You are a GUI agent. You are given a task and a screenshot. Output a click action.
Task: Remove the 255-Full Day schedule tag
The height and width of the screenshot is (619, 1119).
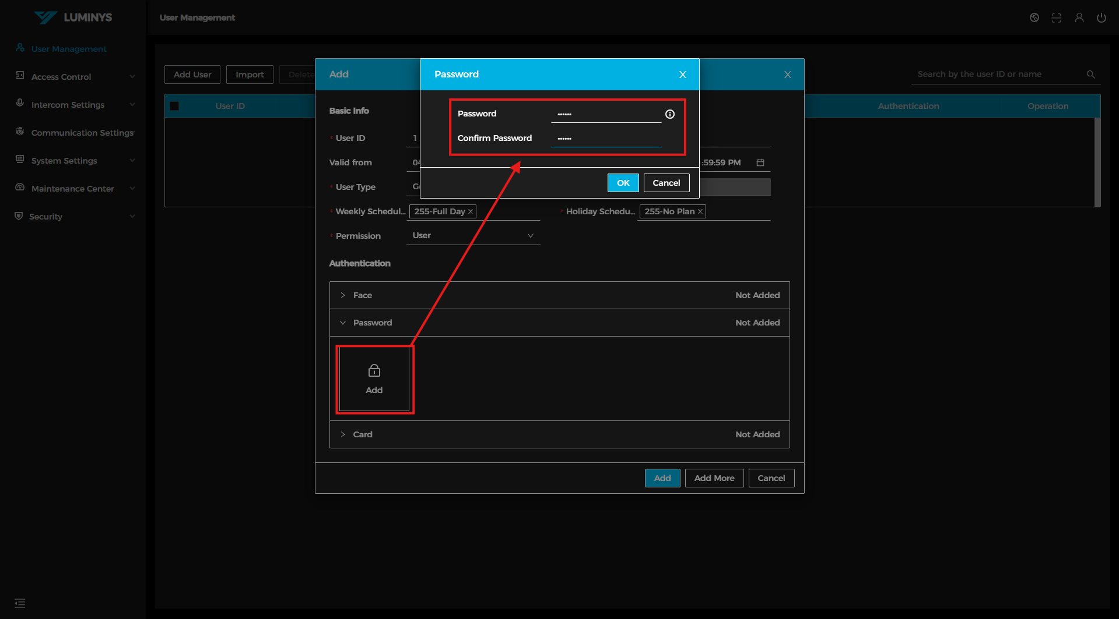pos(470,211)
